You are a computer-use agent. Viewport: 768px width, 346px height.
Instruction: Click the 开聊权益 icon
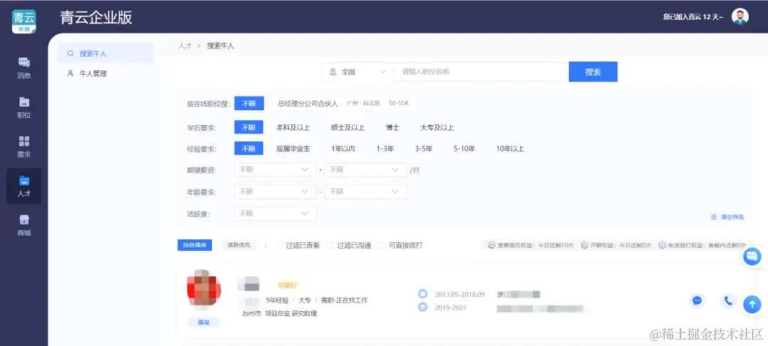pyautogui.click(x=585, y=245)
